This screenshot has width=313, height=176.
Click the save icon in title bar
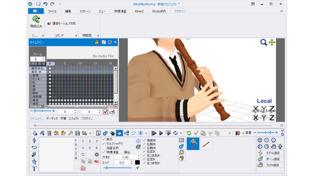pos(38,4)
